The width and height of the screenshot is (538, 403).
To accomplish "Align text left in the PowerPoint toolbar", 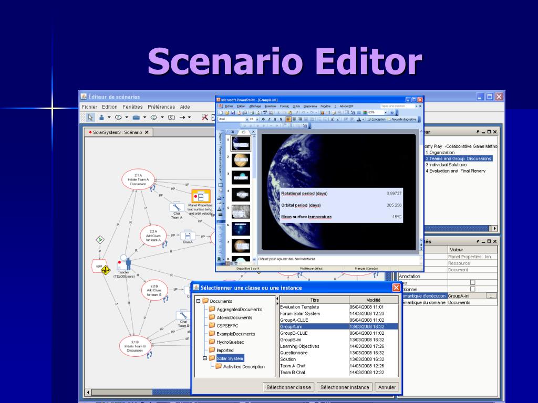I will pos(288,119).
